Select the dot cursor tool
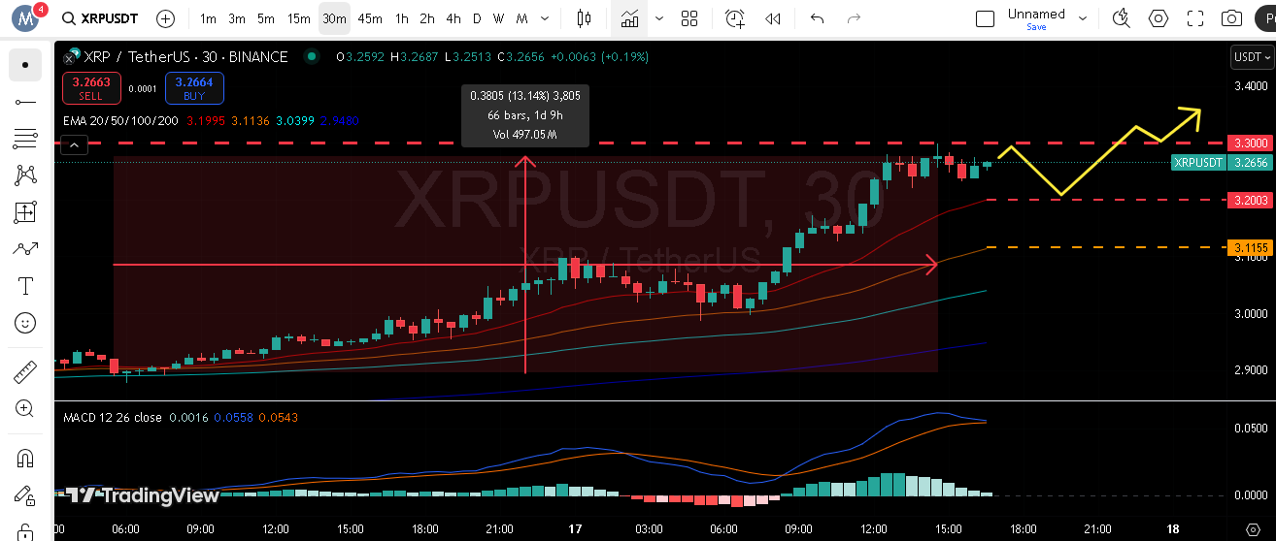Viewport: 1276px width, 541px height. 25,65
